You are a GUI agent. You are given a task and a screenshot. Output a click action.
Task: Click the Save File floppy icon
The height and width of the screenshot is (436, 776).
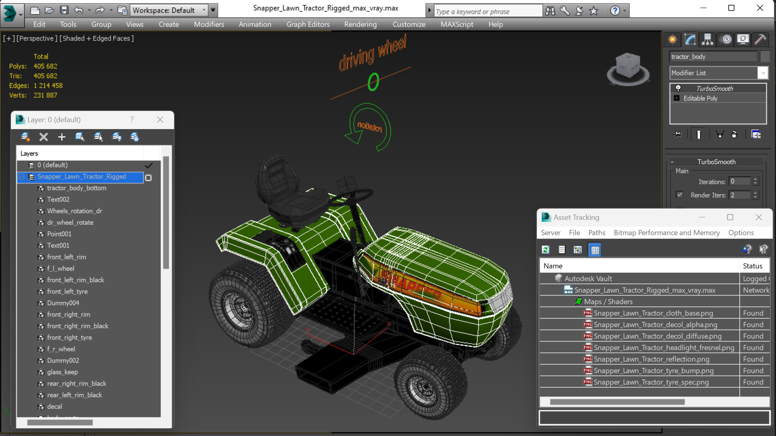[64, 10]
